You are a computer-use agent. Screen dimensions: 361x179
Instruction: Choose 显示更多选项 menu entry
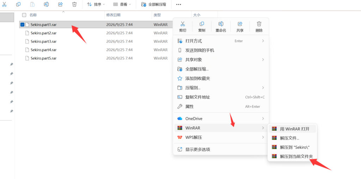(x=221, y=149)
